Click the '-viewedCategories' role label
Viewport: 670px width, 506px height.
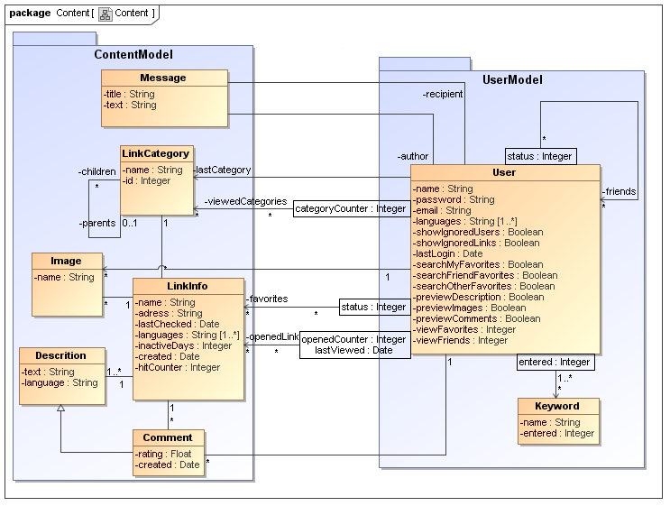click(245, 201)
